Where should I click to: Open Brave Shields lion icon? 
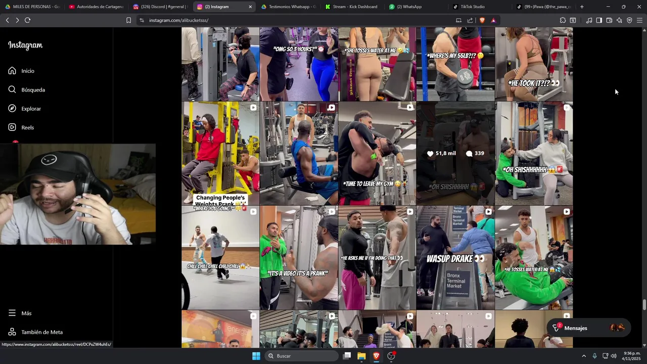click(482, 20)
